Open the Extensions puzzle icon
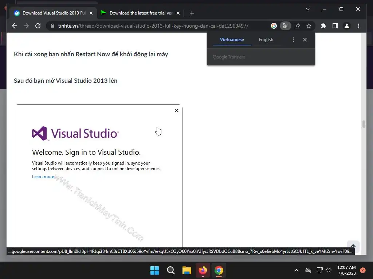 pyautogui.click(x=323, y=26)
